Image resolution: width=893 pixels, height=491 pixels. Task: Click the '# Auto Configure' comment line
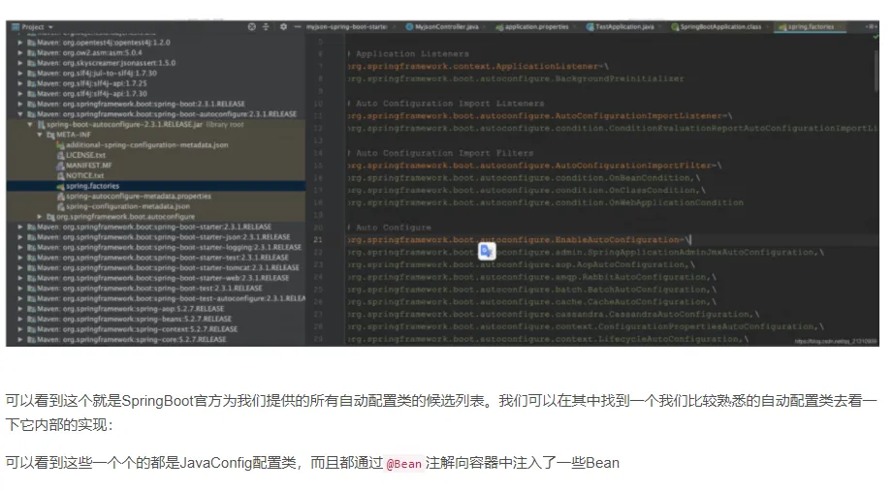point(389,228)
